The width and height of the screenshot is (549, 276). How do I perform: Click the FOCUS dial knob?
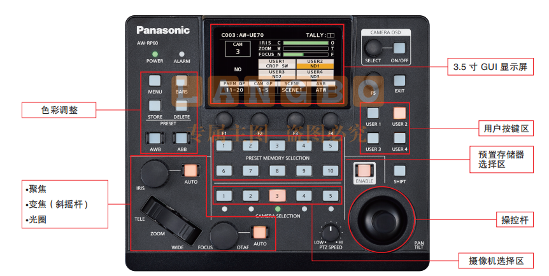[x=224, y=235]
